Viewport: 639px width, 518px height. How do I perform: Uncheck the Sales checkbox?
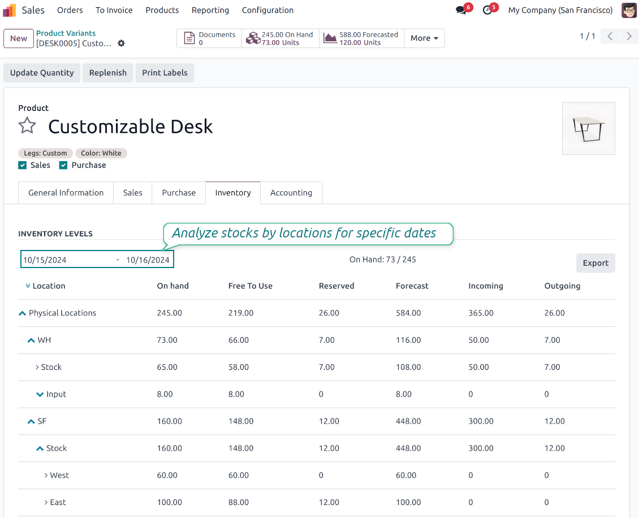point(23,165)
